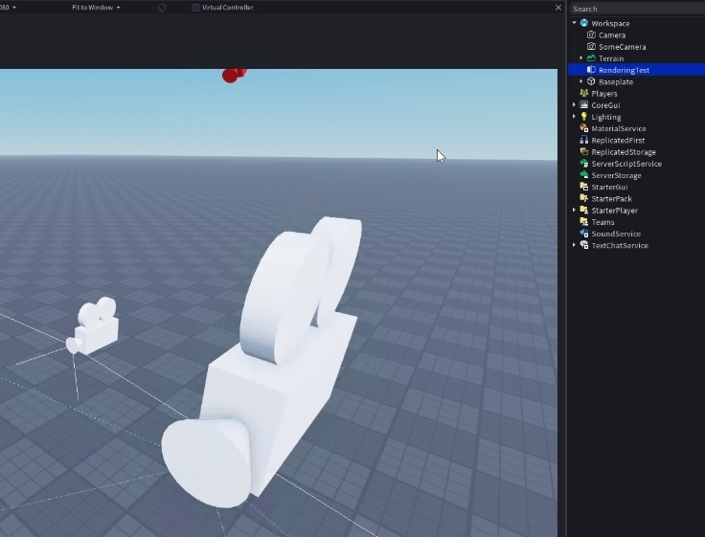Expand the TextChatService tree node

click(574, 245)
